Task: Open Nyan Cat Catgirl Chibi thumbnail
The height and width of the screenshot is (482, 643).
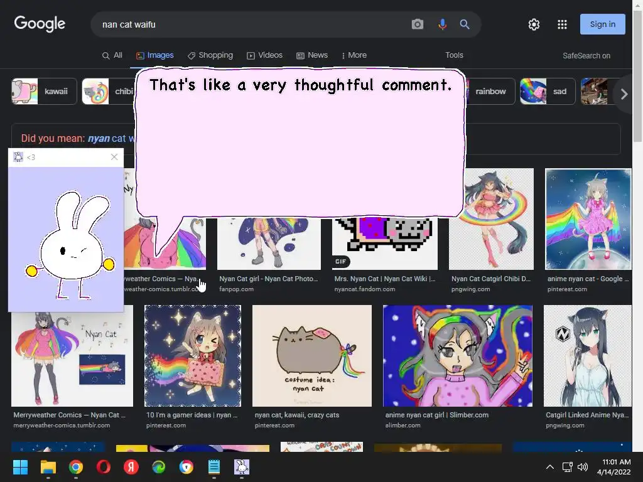Action: (x=491, y=219)
